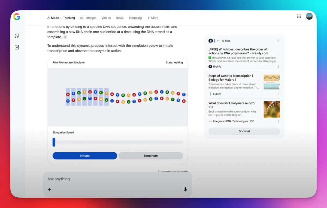Click the microphone voice input icon

pyautogui.click(x=185, y=189)
